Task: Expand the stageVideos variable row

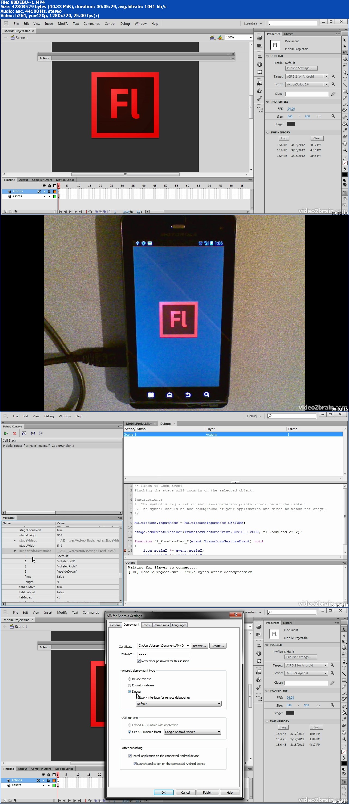Action: coord(15,540)
